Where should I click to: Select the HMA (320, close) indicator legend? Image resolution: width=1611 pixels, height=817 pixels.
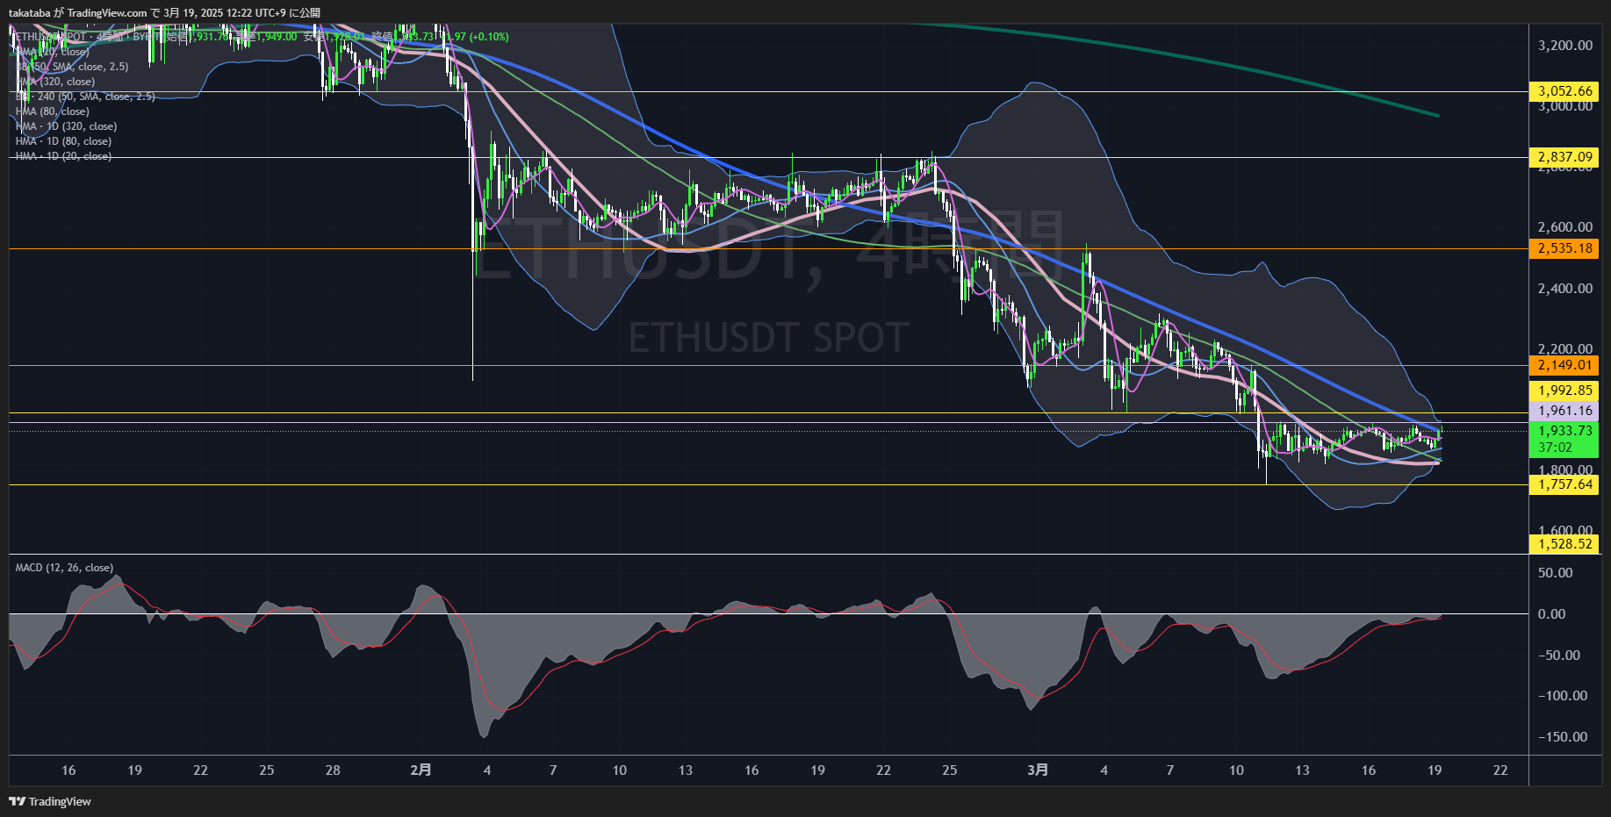[x=54, y=82]
